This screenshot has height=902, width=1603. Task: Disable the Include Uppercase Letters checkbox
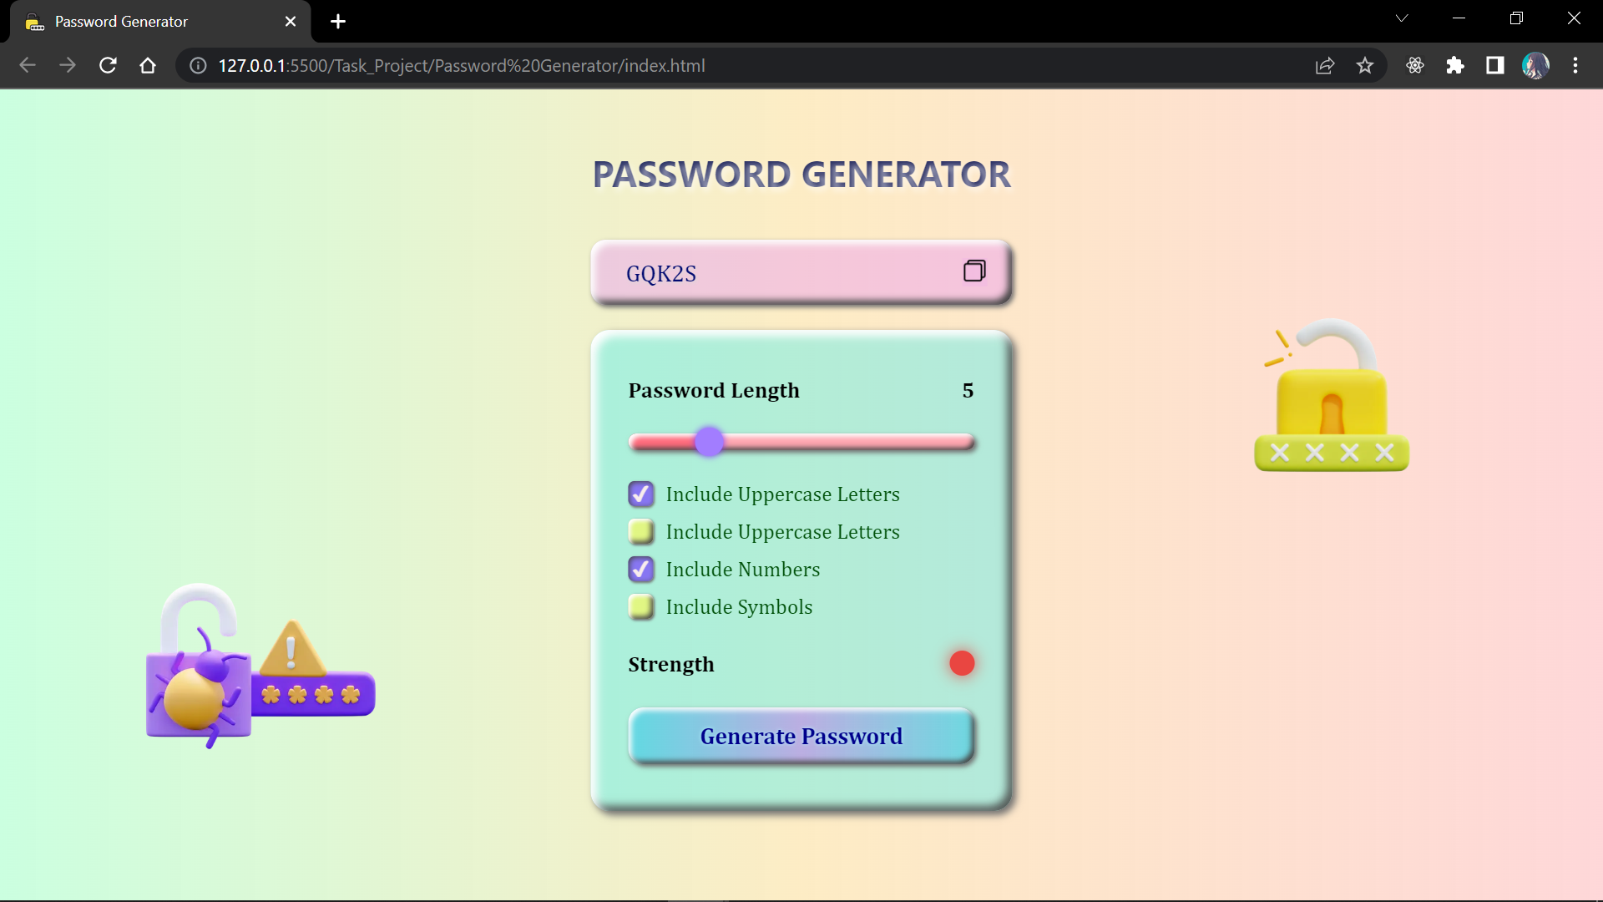(640, 494)
